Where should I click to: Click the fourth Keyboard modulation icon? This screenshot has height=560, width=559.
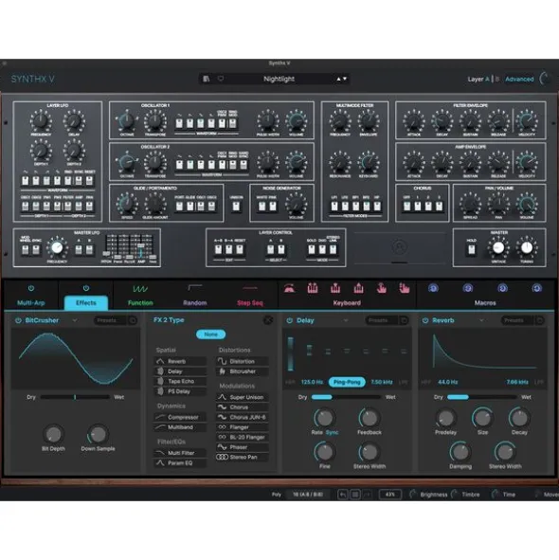click(358, 288)
